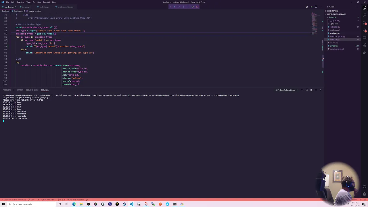Open the Explorer view in activity bar

(365, 8)
